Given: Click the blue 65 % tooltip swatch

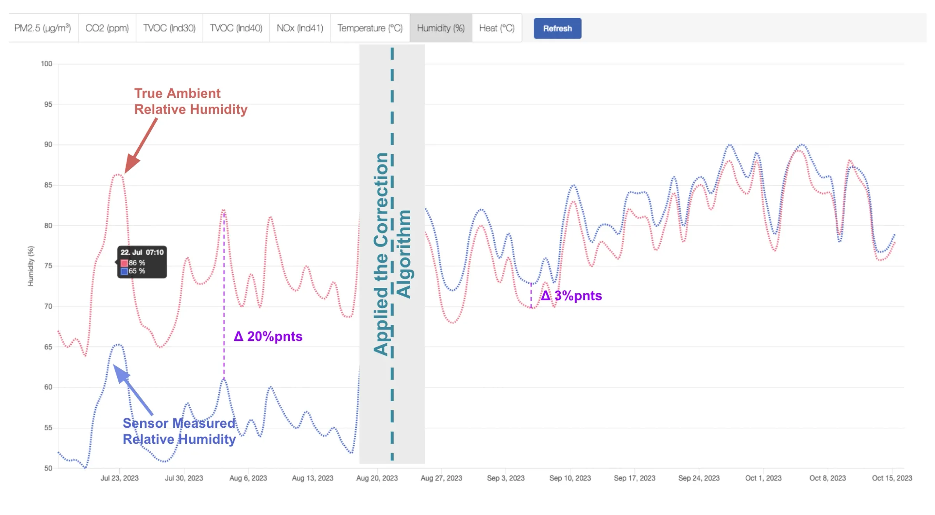Looking at the screenshot, I should click(x=124, y=271).
